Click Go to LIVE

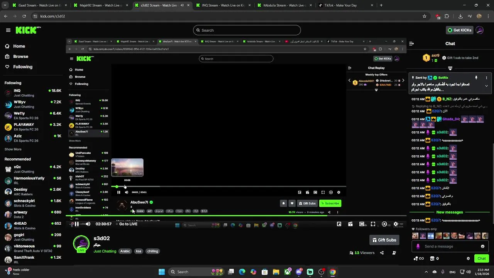128,224
